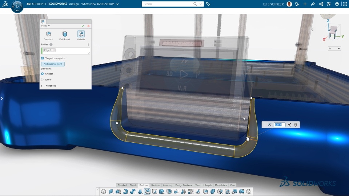The image size is (349, 196).
Task: Click the radius value input field
Action: pos(279,125)
